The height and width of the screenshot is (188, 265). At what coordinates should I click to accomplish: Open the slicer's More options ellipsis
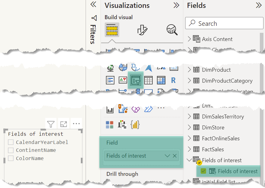point(76,124)
